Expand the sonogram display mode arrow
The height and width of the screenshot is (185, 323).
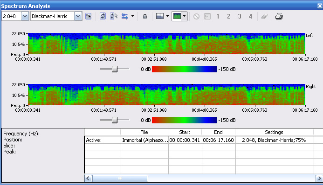184,16
